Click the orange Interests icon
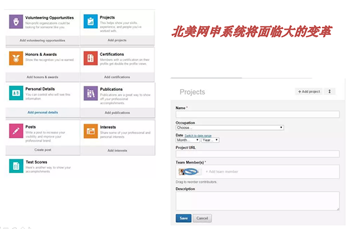 coord(90,131)
